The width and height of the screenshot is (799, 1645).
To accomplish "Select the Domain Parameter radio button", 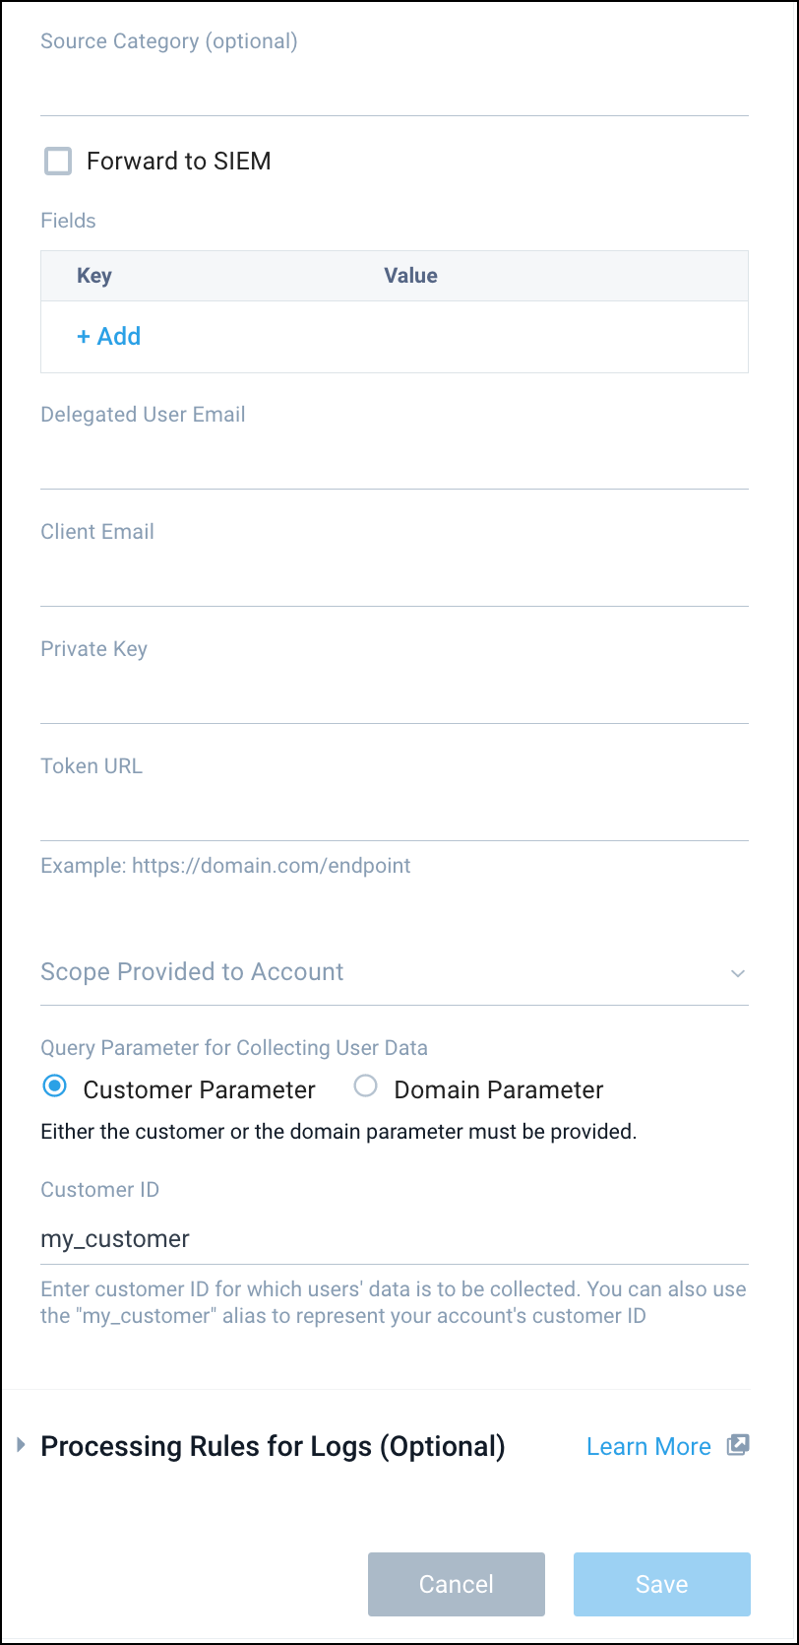I will click(x=366, y=1086).
